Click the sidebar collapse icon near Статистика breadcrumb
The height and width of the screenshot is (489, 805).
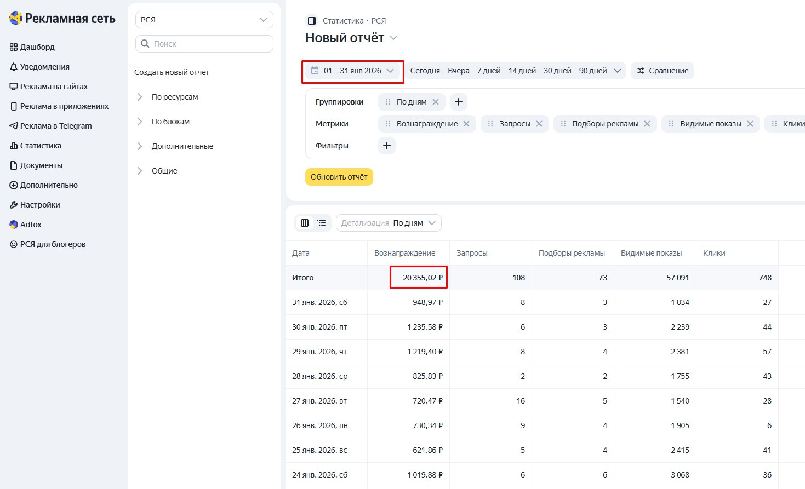pos(311,21)
